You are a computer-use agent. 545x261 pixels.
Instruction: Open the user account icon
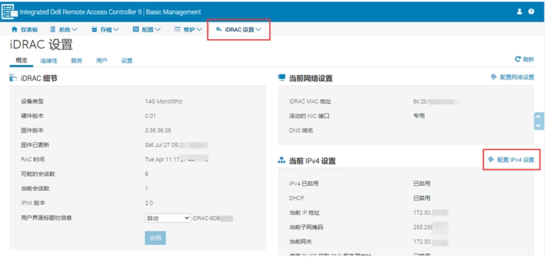click(520, 12)
